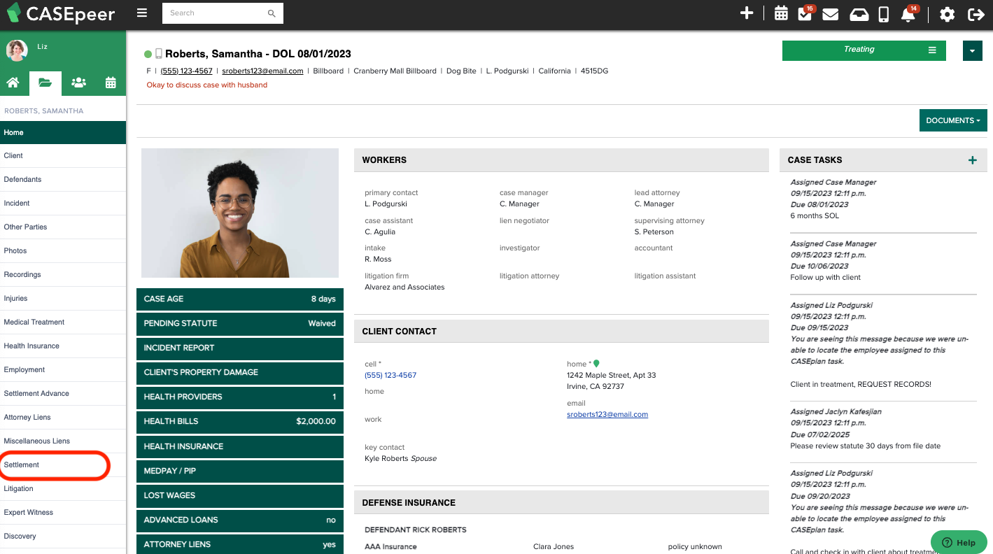Open Employment section
The image size is (993, 554).
(x=63, y=370)
